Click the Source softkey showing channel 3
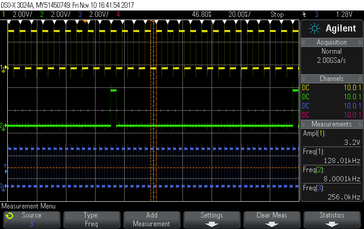This screenshot has height=229, width=364. coord(32,220)
